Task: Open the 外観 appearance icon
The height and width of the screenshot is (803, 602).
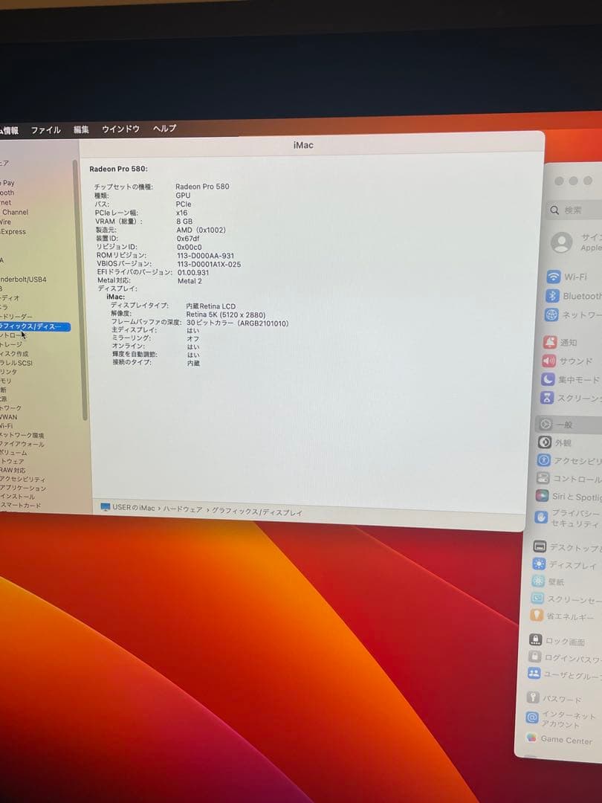Action: coord(544,442)
